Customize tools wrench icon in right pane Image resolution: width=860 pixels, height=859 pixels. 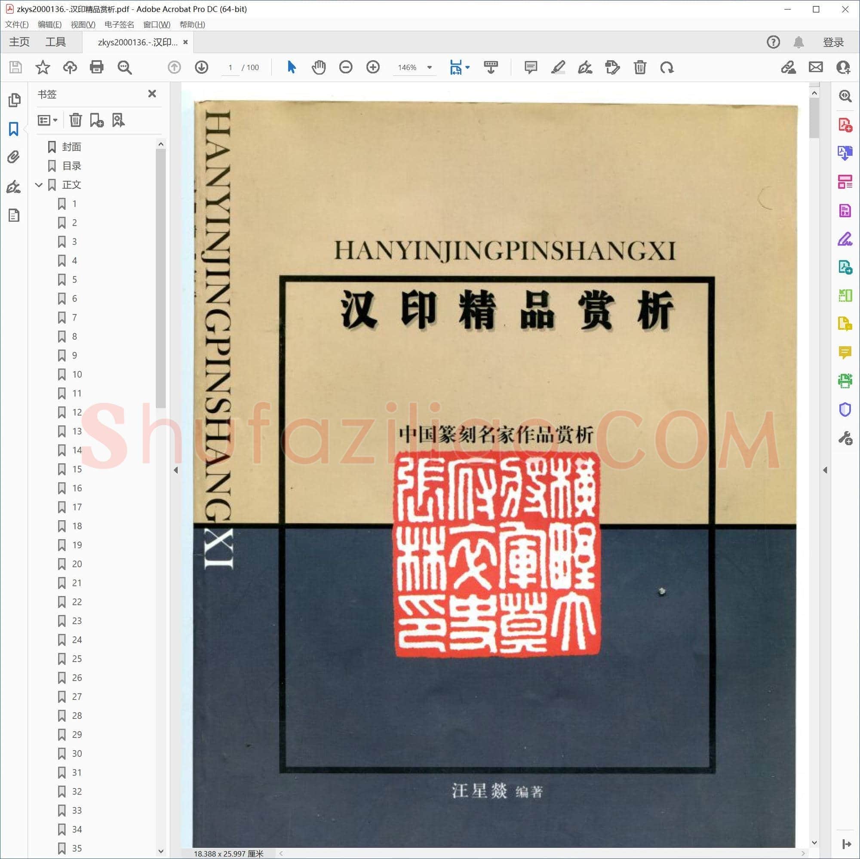(x=845, y=439)
